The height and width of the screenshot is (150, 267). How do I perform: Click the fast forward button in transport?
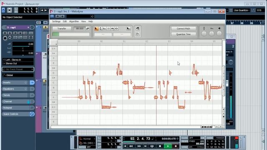click(139, 146)
